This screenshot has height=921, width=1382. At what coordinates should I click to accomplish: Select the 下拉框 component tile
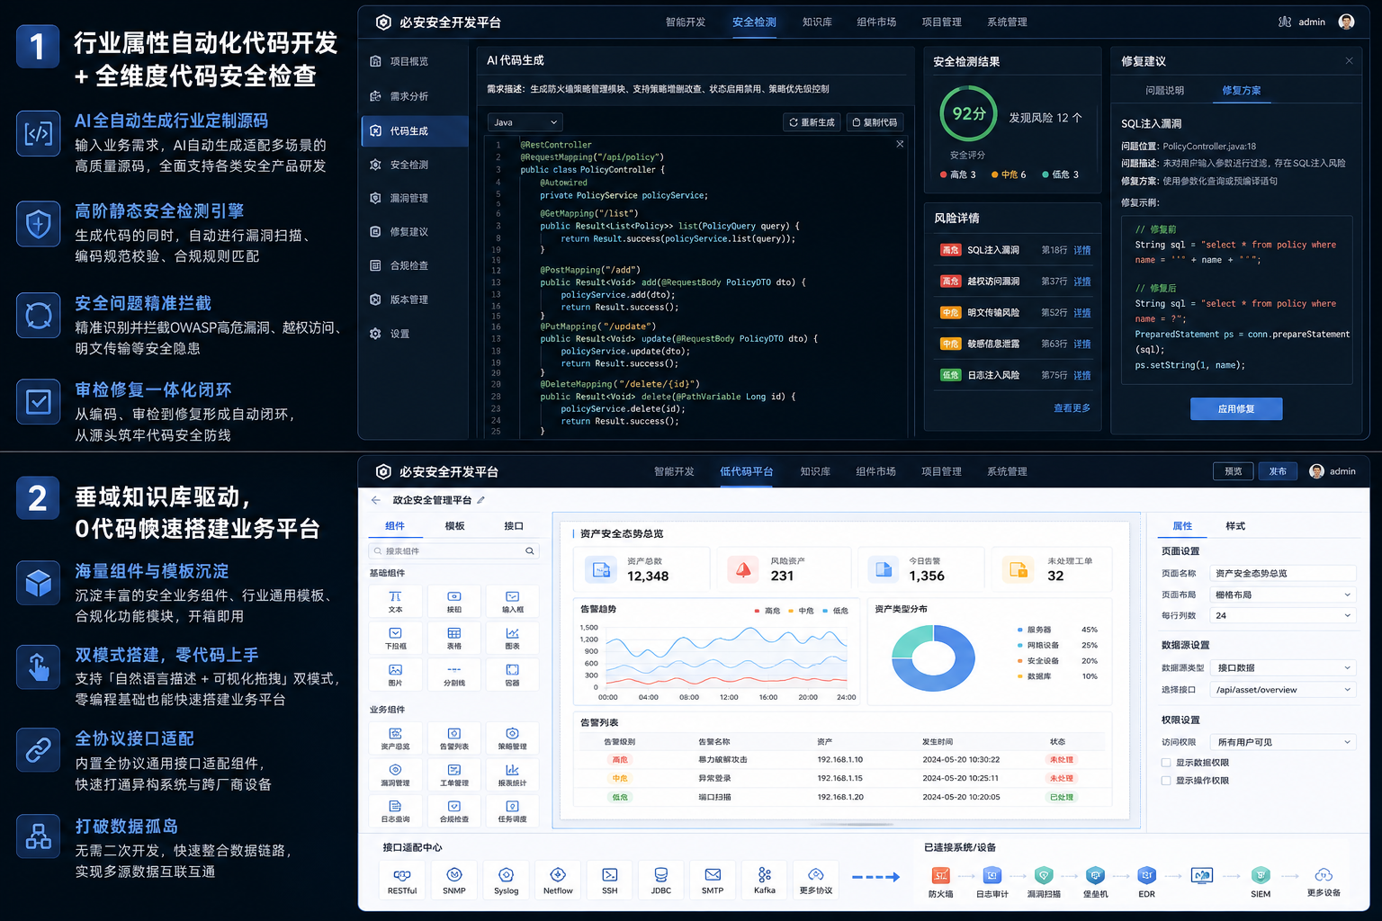click(x=395, y=639)
